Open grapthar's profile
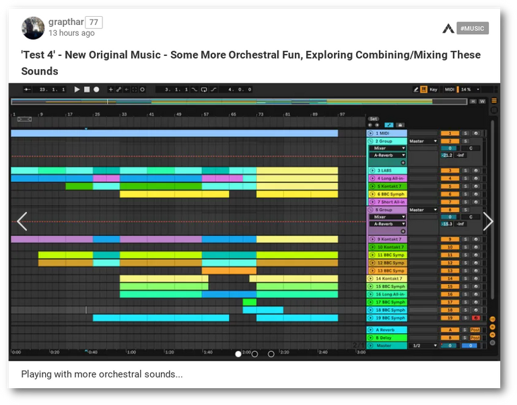This screenshot has height=405, width=517. (x=66, y=22)
